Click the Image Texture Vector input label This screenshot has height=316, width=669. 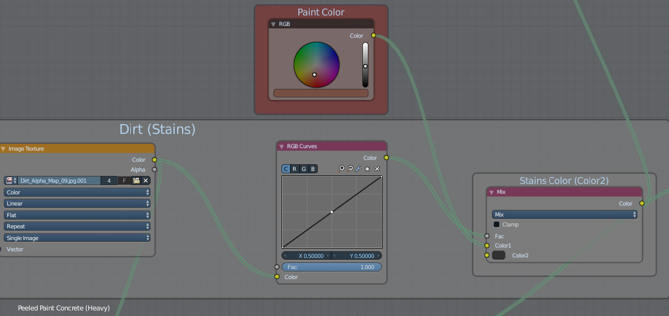click(15, 249)
